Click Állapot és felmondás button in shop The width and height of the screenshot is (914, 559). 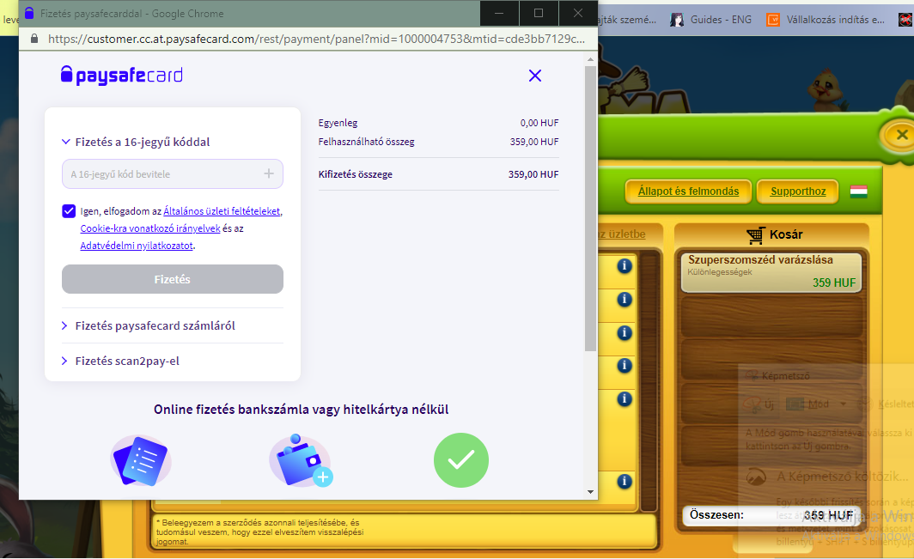point(688,191)
